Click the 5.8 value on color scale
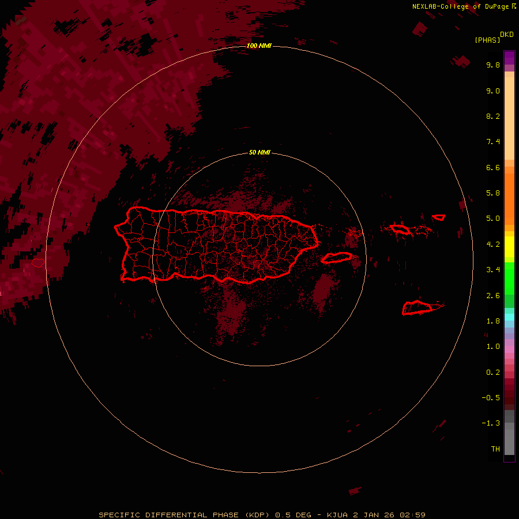 [x=493, y=193]
